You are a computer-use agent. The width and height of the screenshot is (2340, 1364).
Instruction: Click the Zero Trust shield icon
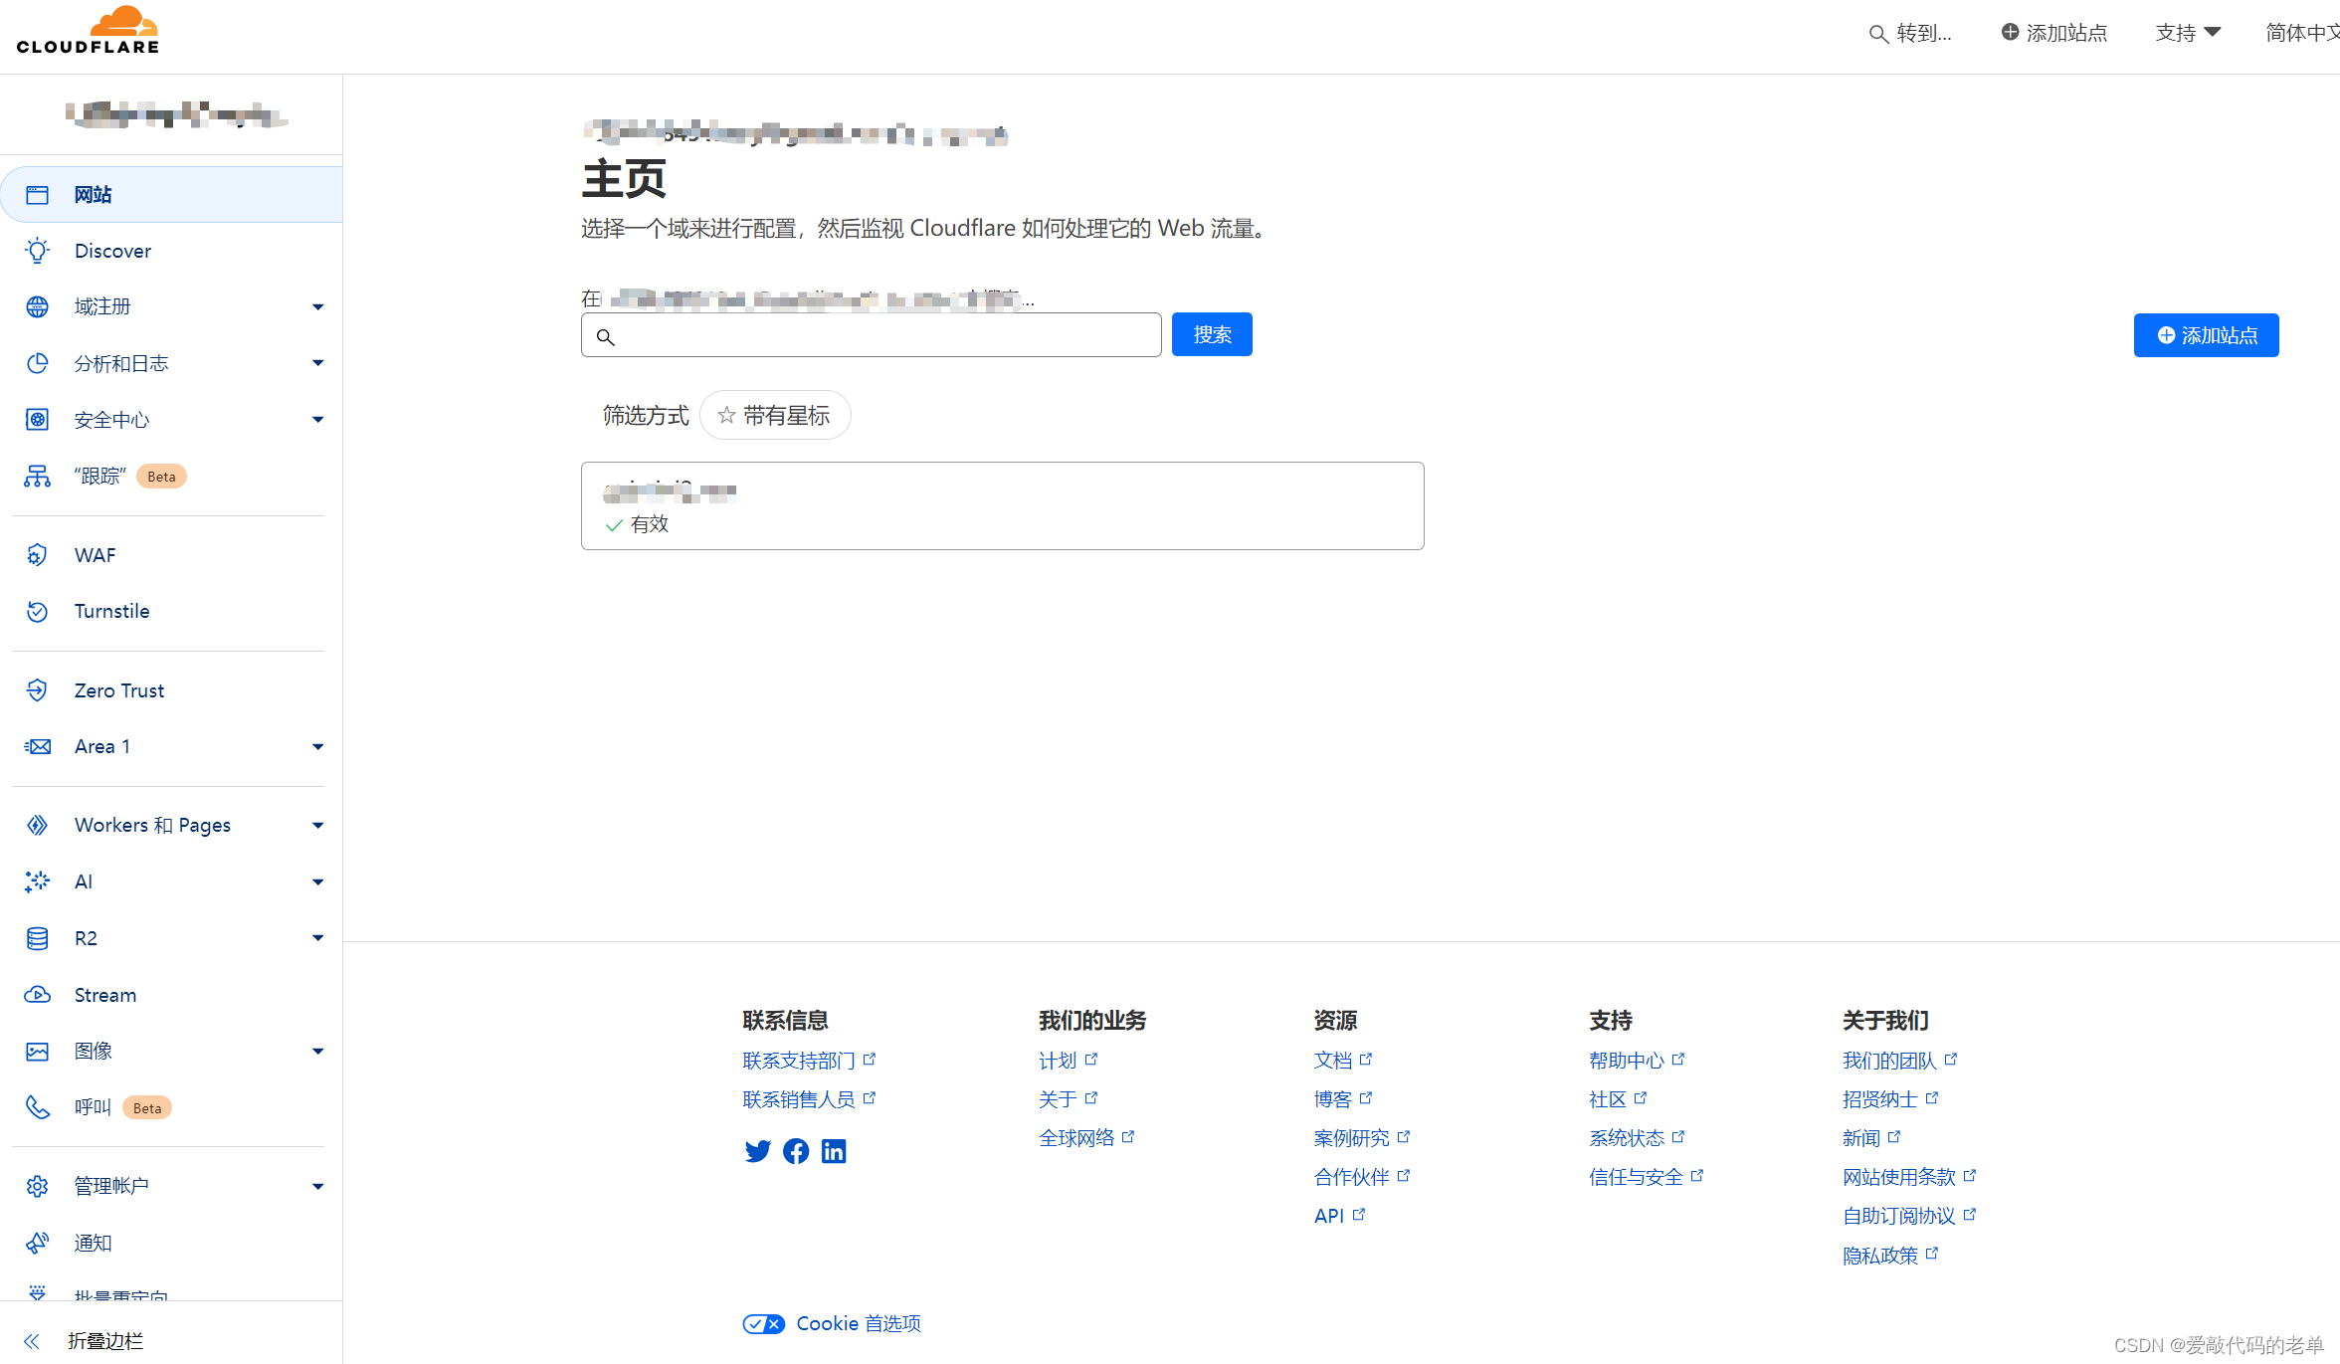38,690
